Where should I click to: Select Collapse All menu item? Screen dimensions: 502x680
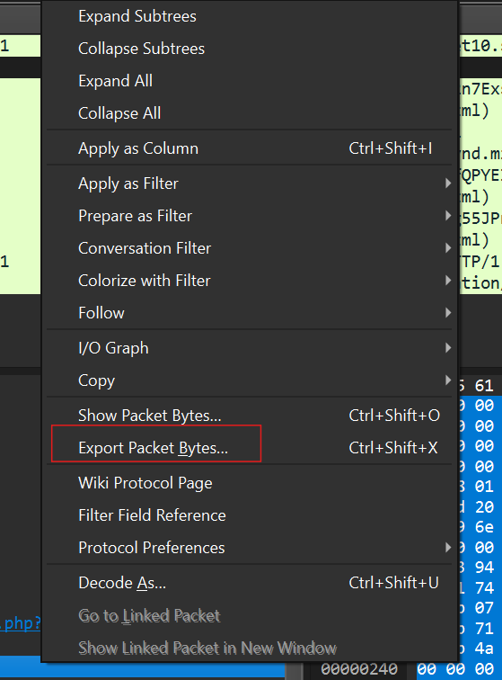pyautogui.click(x=249, y=113)
